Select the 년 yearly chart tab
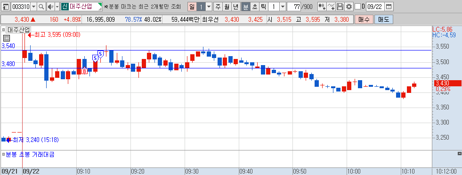462x175 pixels. click(x=236, y=7)
